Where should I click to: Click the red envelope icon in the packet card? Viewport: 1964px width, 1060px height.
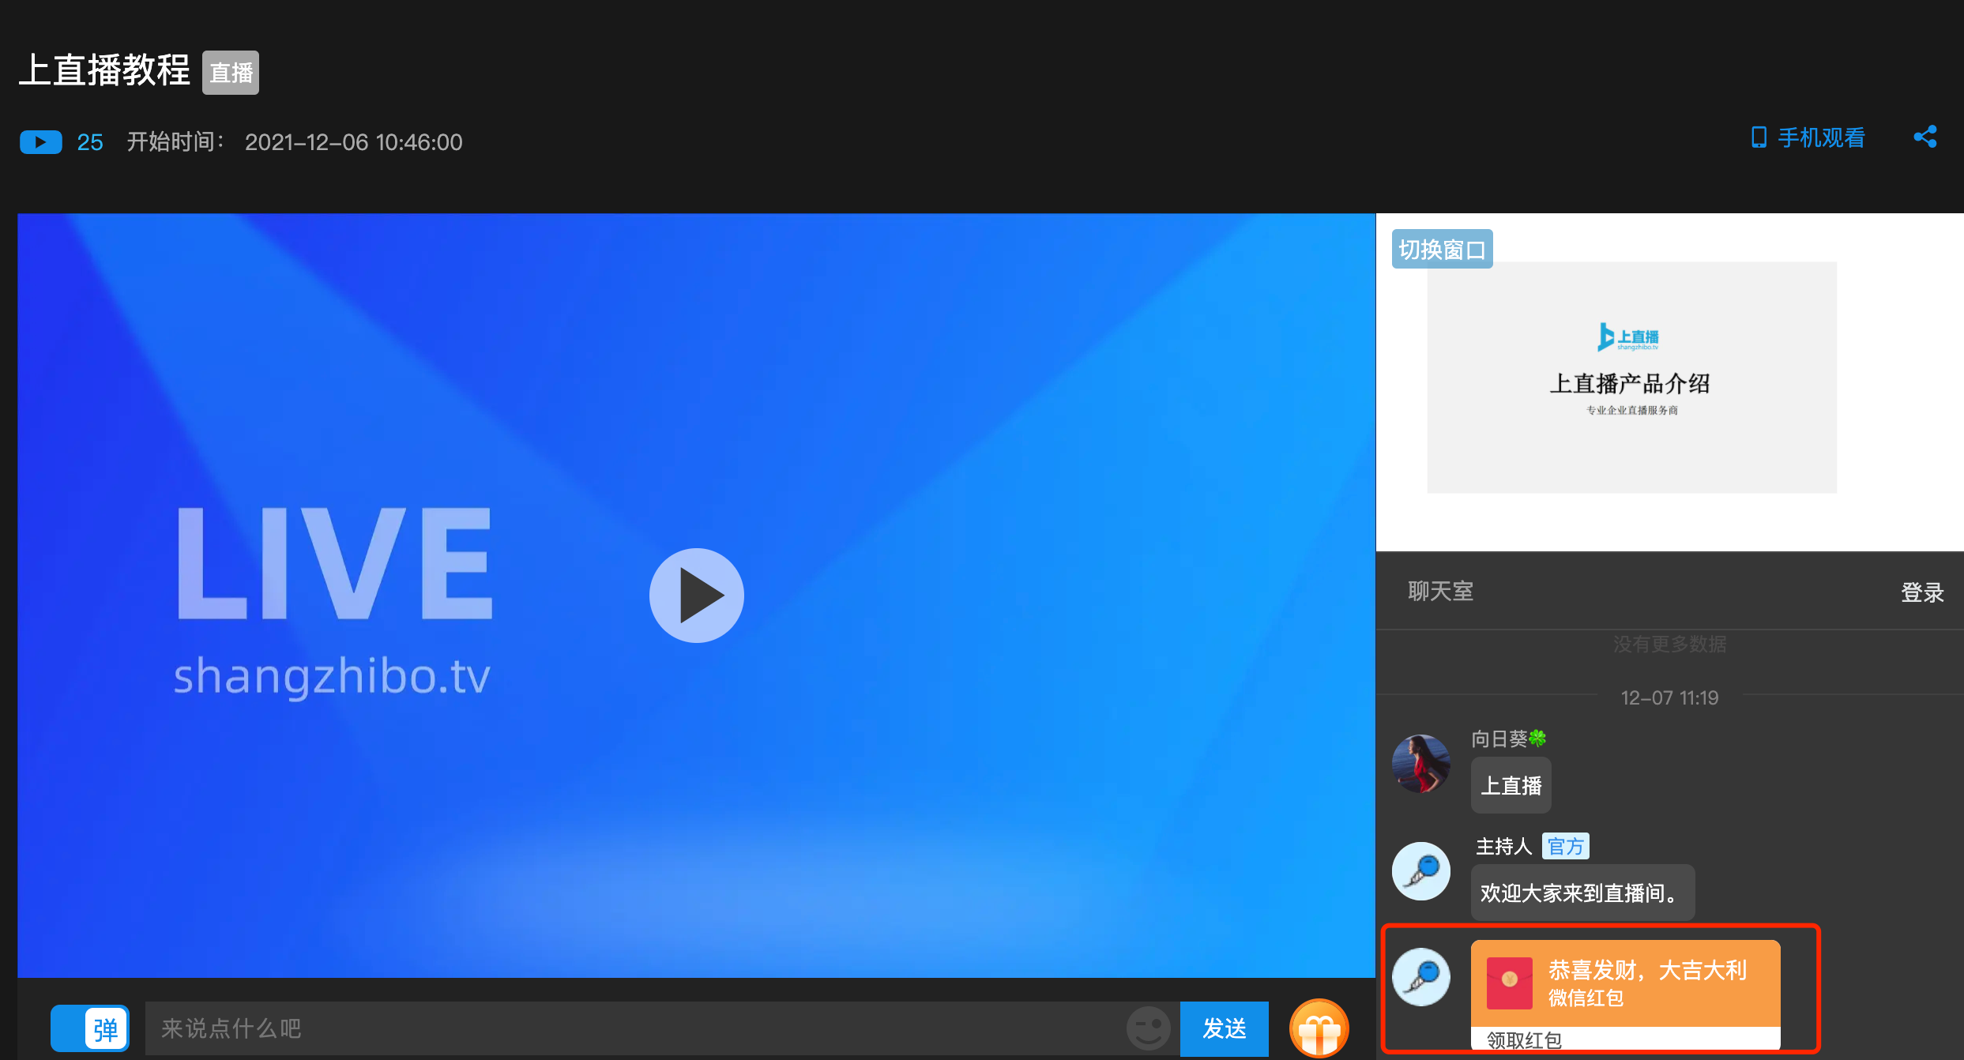[1509, 983]
